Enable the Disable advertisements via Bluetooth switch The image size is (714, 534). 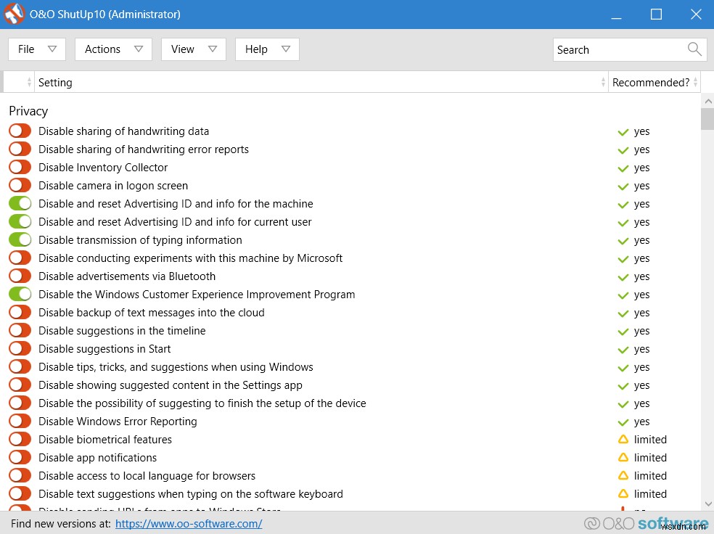[x=20, y=276]
